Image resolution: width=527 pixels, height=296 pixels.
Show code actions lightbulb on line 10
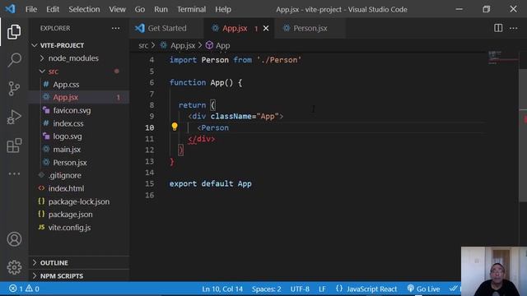[175, 127]
